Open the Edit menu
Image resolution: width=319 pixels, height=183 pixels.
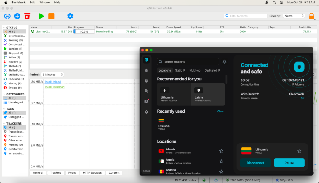tap(32, 3)
